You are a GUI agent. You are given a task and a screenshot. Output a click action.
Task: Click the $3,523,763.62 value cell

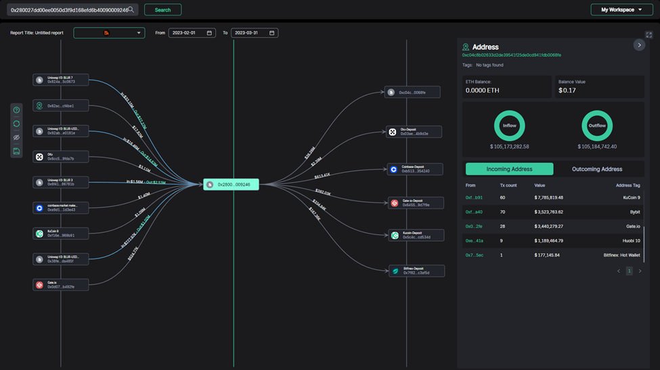click(548, 212)
